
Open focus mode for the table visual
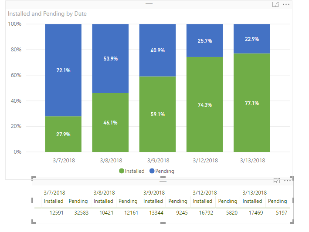[x=276, y=181]
